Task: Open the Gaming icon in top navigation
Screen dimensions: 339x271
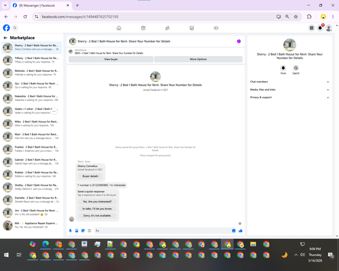Action: pyautogui.click(x=216, y=28)
